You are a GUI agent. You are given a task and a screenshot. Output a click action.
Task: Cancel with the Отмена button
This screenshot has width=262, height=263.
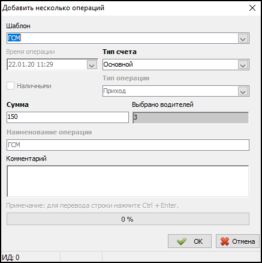click(x=237, y=241)
